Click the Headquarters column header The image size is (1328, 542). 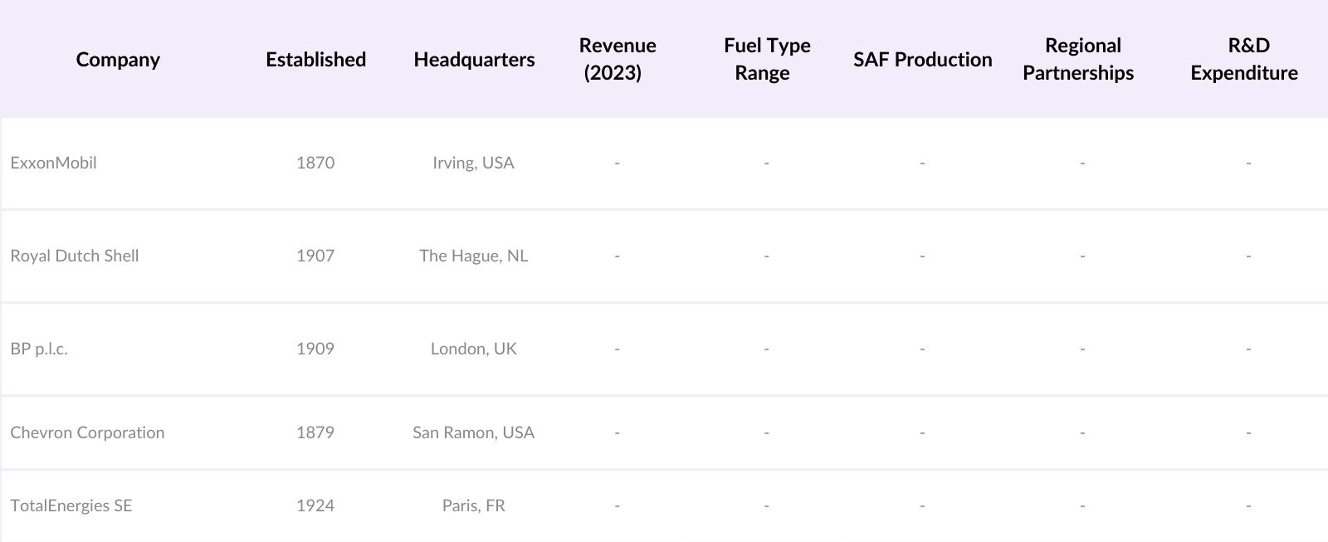click(x=474, y=60)
